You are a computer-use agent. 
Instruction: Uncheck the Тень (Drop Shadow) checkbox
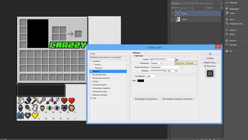tap(91, 98)
